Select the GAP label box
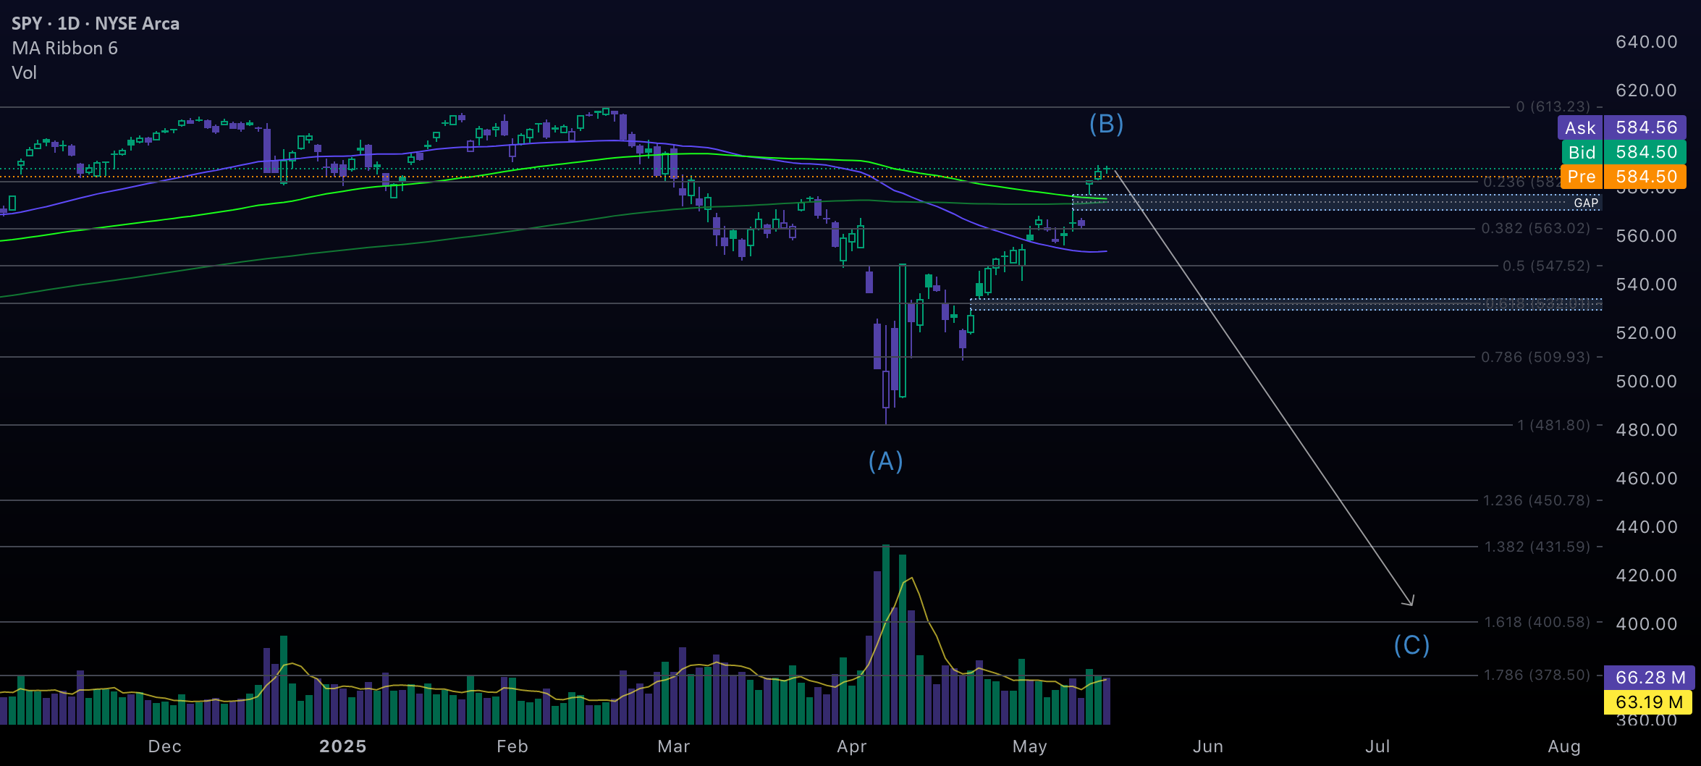1701x766 pixels. tap(1586, 203)
